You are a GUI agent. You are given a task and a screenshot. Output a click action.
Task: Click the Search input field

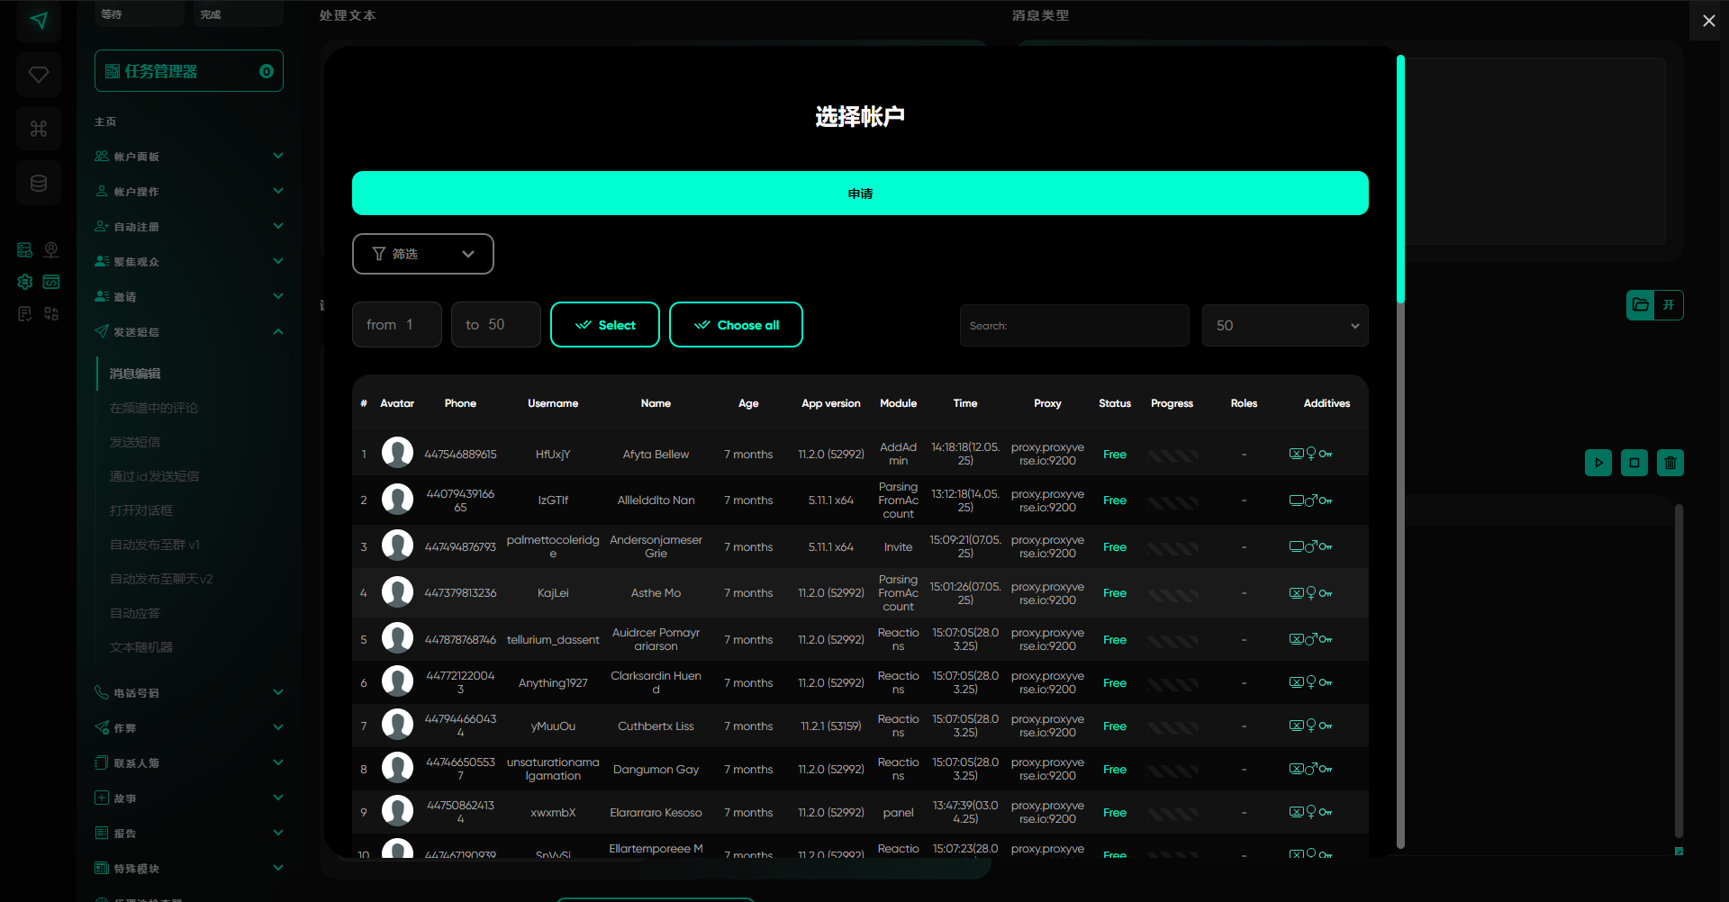pos(1074,326)
